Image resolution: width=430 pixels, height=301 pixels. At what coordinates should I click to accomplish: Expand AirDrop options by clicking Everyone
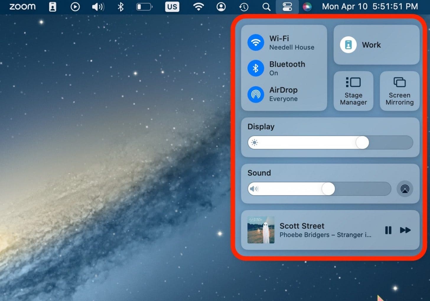[x=283, y=99]
